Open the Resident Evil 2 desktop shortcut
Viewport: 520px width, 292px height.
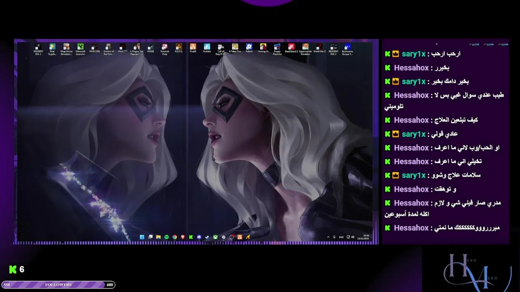pos(39,49)
